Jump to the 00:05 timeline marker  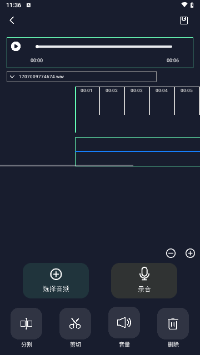[x=187, y=90]
